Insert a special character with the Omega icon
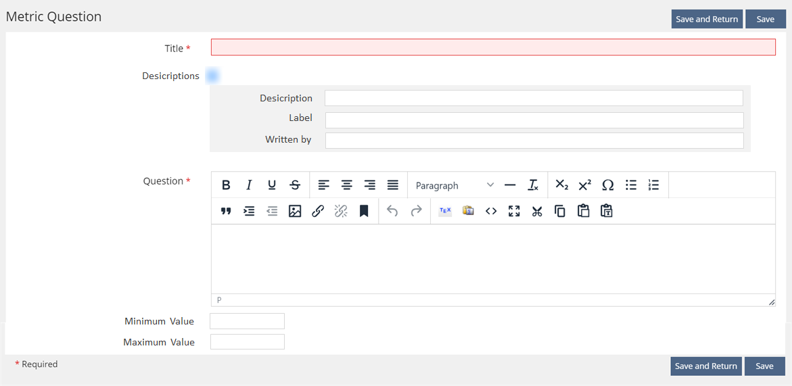The image size is (792, 386). pos(607,185)
